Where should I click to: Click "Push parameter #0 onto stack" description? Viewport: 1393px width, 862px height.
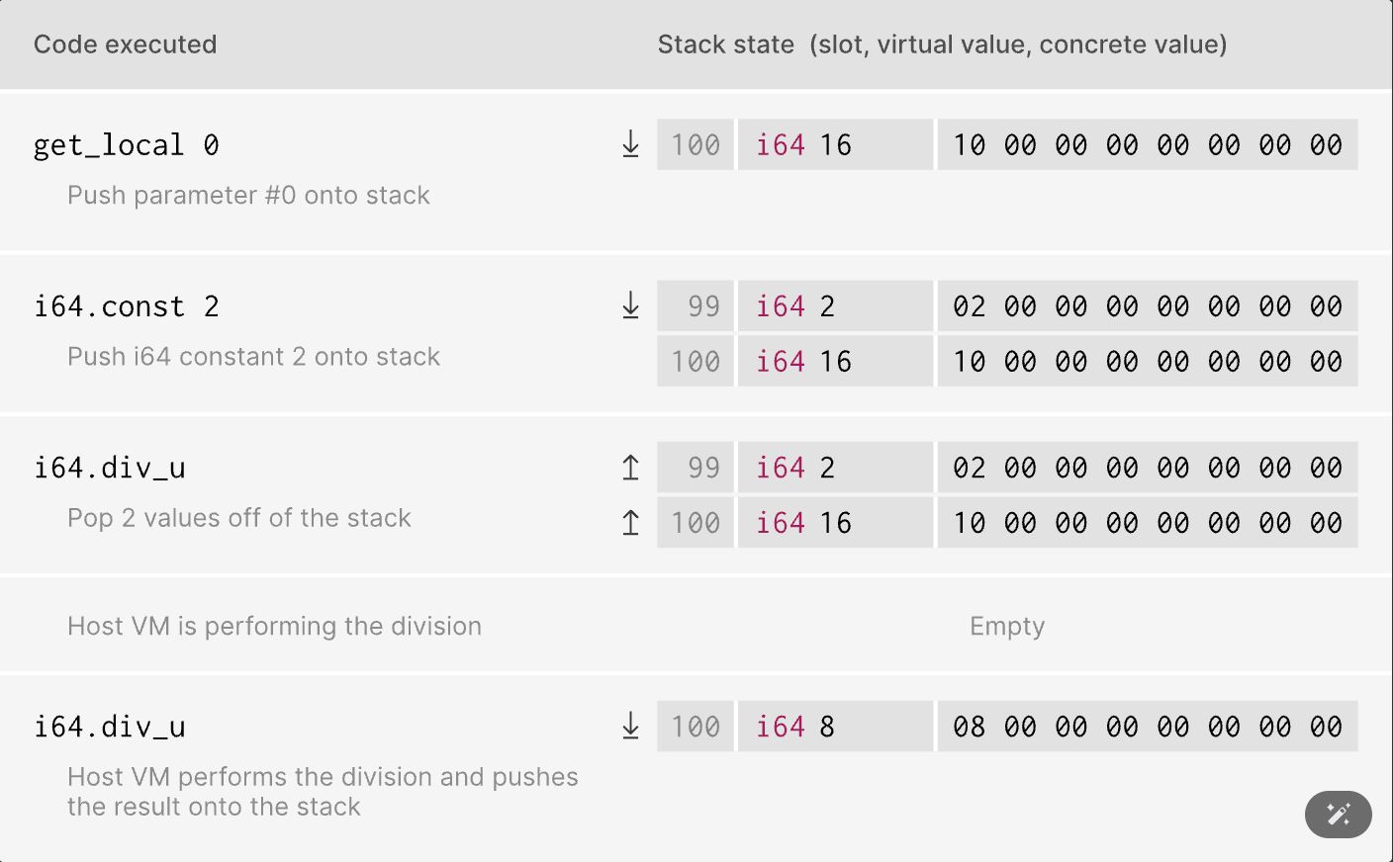pyautogui.click(x=248, y=195)
